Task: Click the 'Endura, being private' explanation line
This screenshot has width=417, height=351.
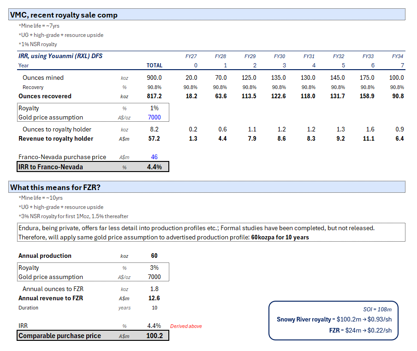Action: pyautogui.click(x=196, y=228)
